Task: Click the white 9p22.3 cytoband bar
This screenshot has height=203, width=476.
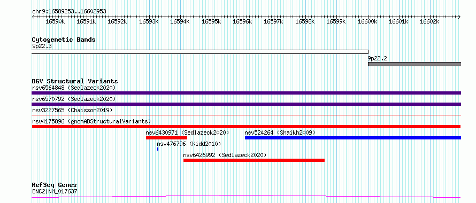Action: (x=200, y=52)
